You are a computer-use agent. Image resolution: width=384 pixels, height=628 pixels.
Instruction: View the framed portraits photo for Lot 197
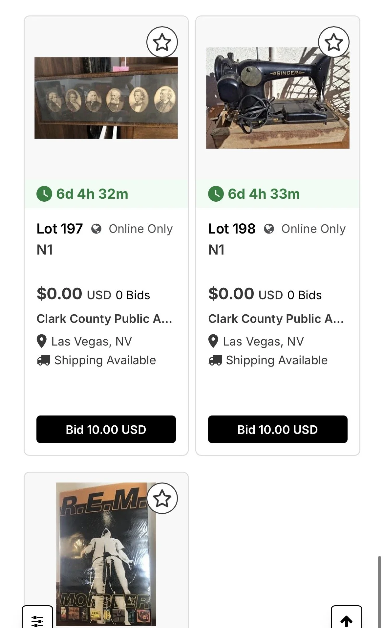(x=106, y=98)
